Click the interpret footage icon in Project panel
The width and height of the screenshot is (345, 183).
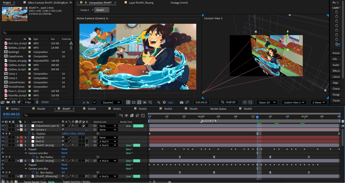(x=3, y=102)
